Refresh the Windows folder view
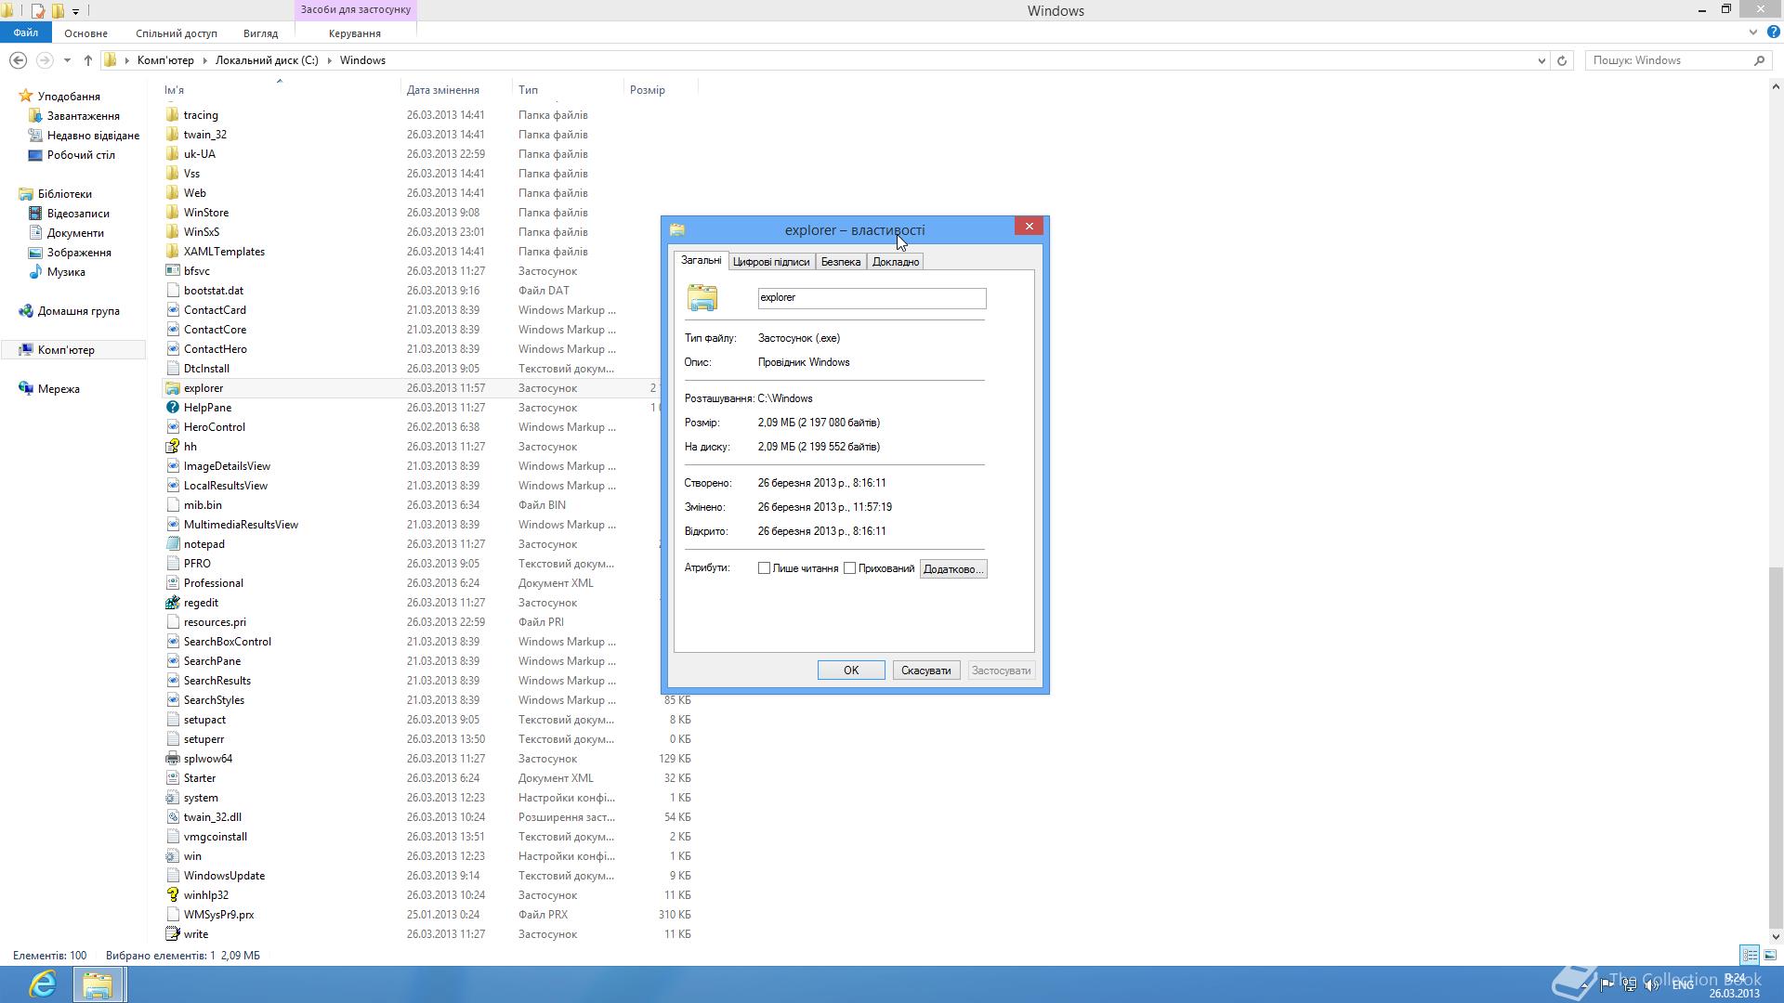Screen dimensions: 1784x1003 pos(1562,60)
